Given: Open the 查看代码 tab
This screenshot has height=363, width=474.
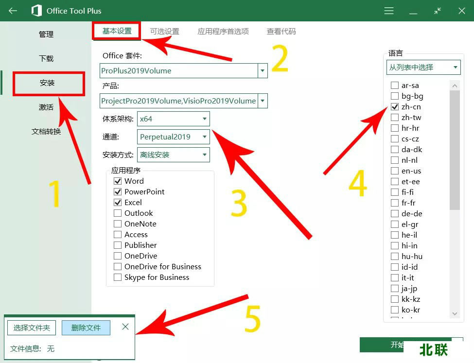Looking at the screenshot, I should coord(281,32).
